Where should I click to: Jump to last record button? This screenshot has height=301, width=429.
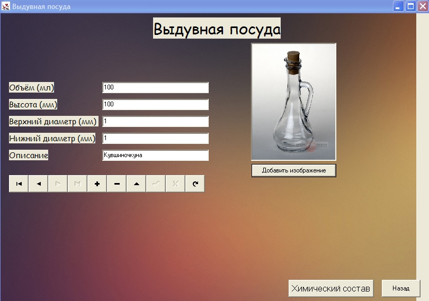(77, 184)
